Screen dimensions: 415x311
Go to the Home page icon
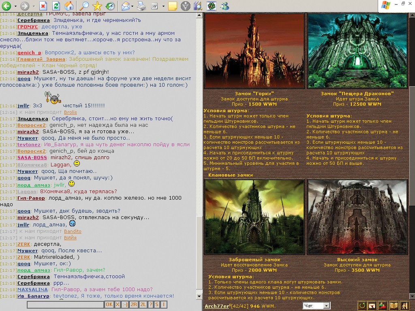[69, 6]
